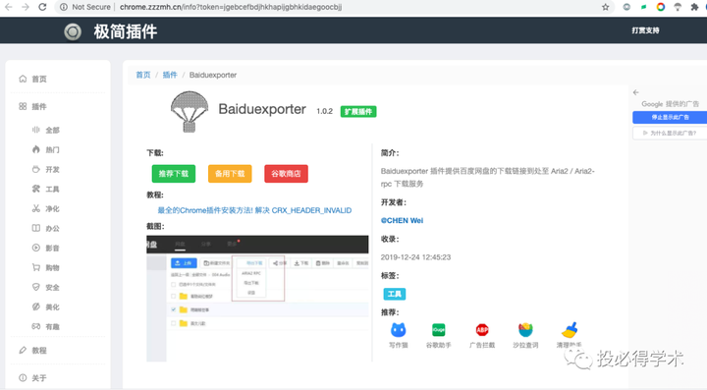Screen dimensions: 707x390
Task: Select 净化 category in sidebar
Action: [x=46, y=208]
